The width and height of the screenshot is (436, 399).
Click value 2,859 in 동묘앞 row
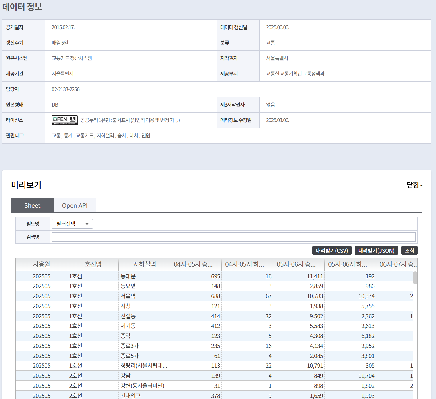point(316,286)
